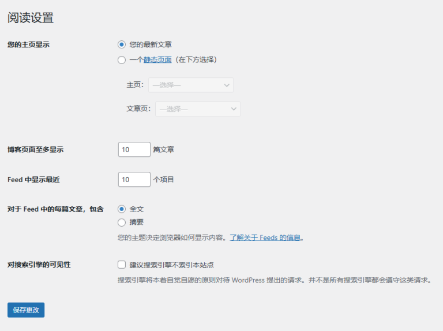Click the 博客页面至多显示 row label

click(35, 149)
